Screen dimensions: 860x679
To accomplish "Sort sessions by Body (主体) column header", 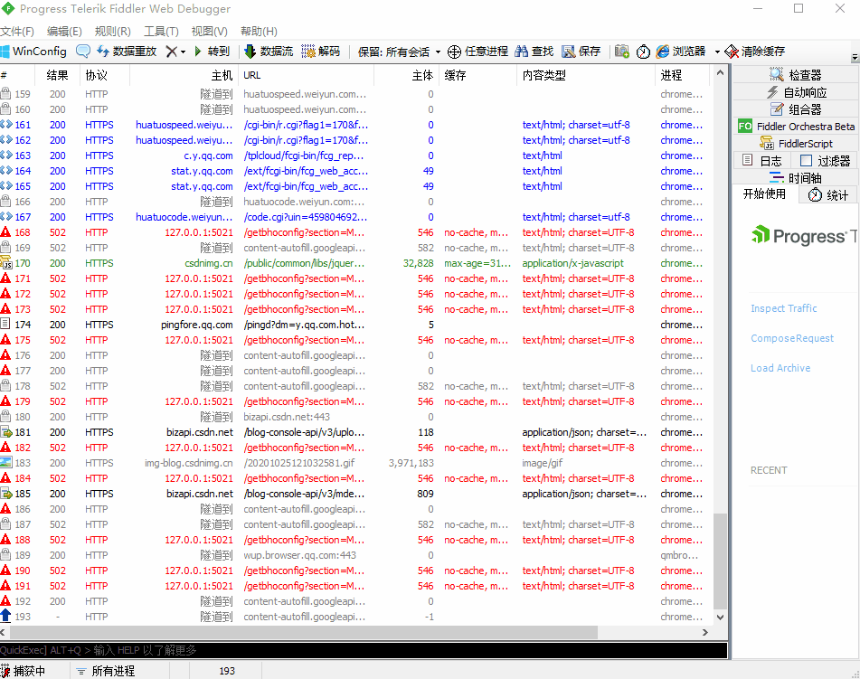I will coord(406,75).
